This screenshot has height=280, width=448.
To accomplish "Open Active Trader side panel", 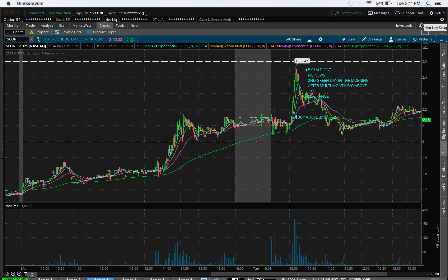I will point(444,104).
